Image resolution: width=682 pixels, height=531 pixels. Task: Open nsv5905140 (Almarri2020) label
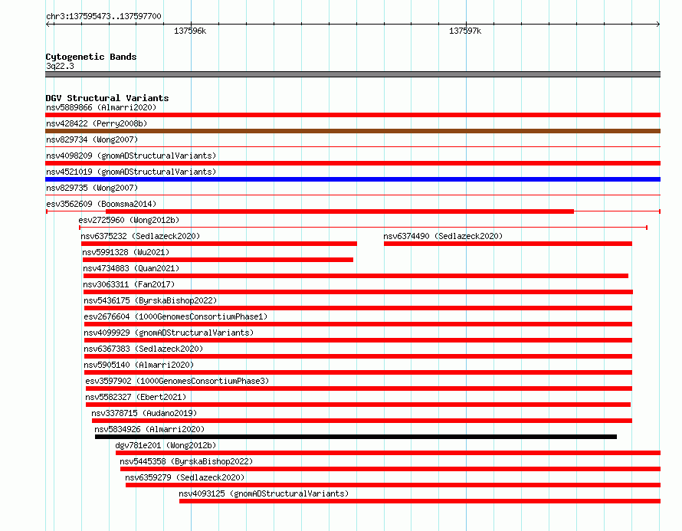coord(139,365)
